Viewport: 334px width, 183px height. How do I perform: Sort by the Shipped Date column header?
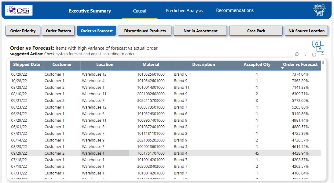point(27,65)
